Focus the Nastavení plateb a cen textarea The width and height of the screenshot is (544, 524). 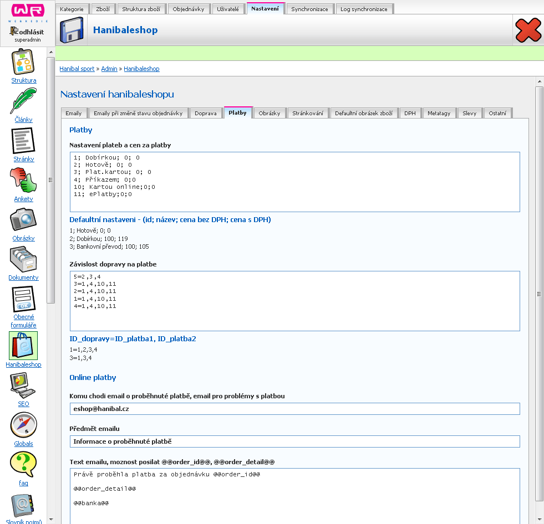(295, 182)
